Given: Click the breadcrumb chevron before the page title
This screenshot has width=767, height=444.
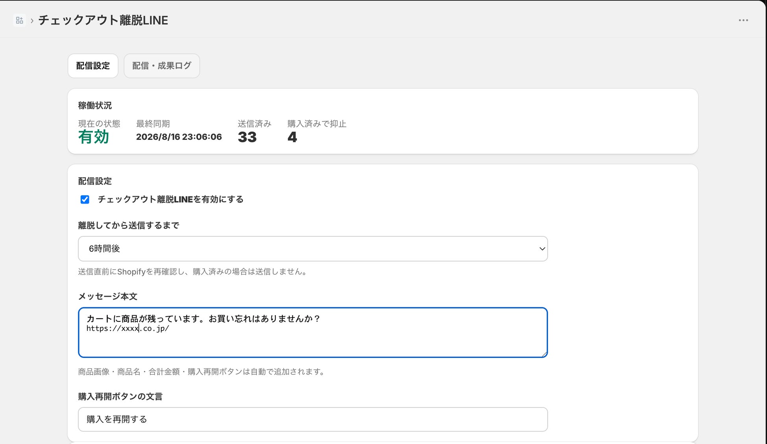Looking at the screenshot, I should [x=32, y=20].
